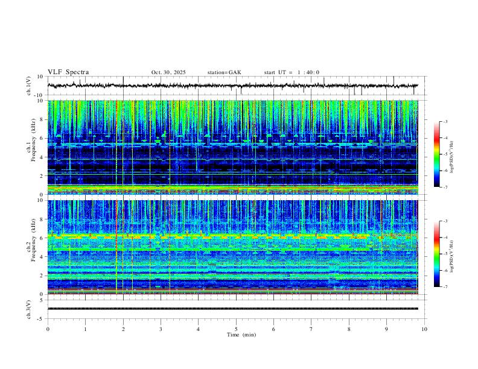Click time axis tick label "9"
Image resolution: width=478 pixels, height=369 pixels.
tap(386, 329)
